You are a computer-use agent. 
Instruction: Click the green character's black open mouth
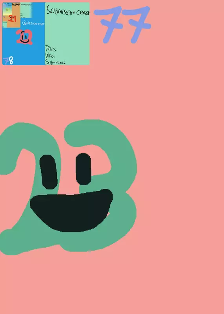point(71,210)
